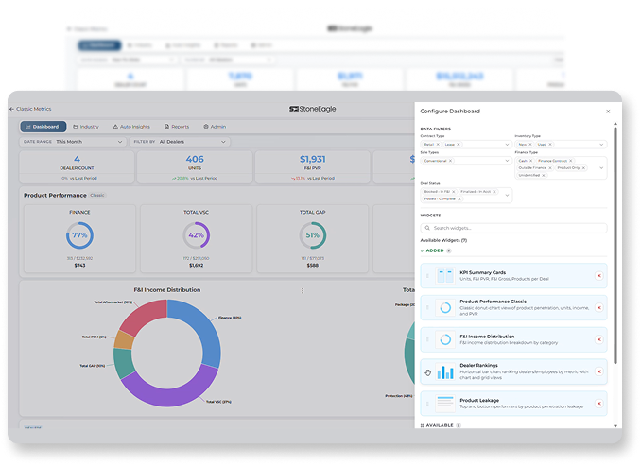Close the Configure Dashboard panel

click(608, 112)
